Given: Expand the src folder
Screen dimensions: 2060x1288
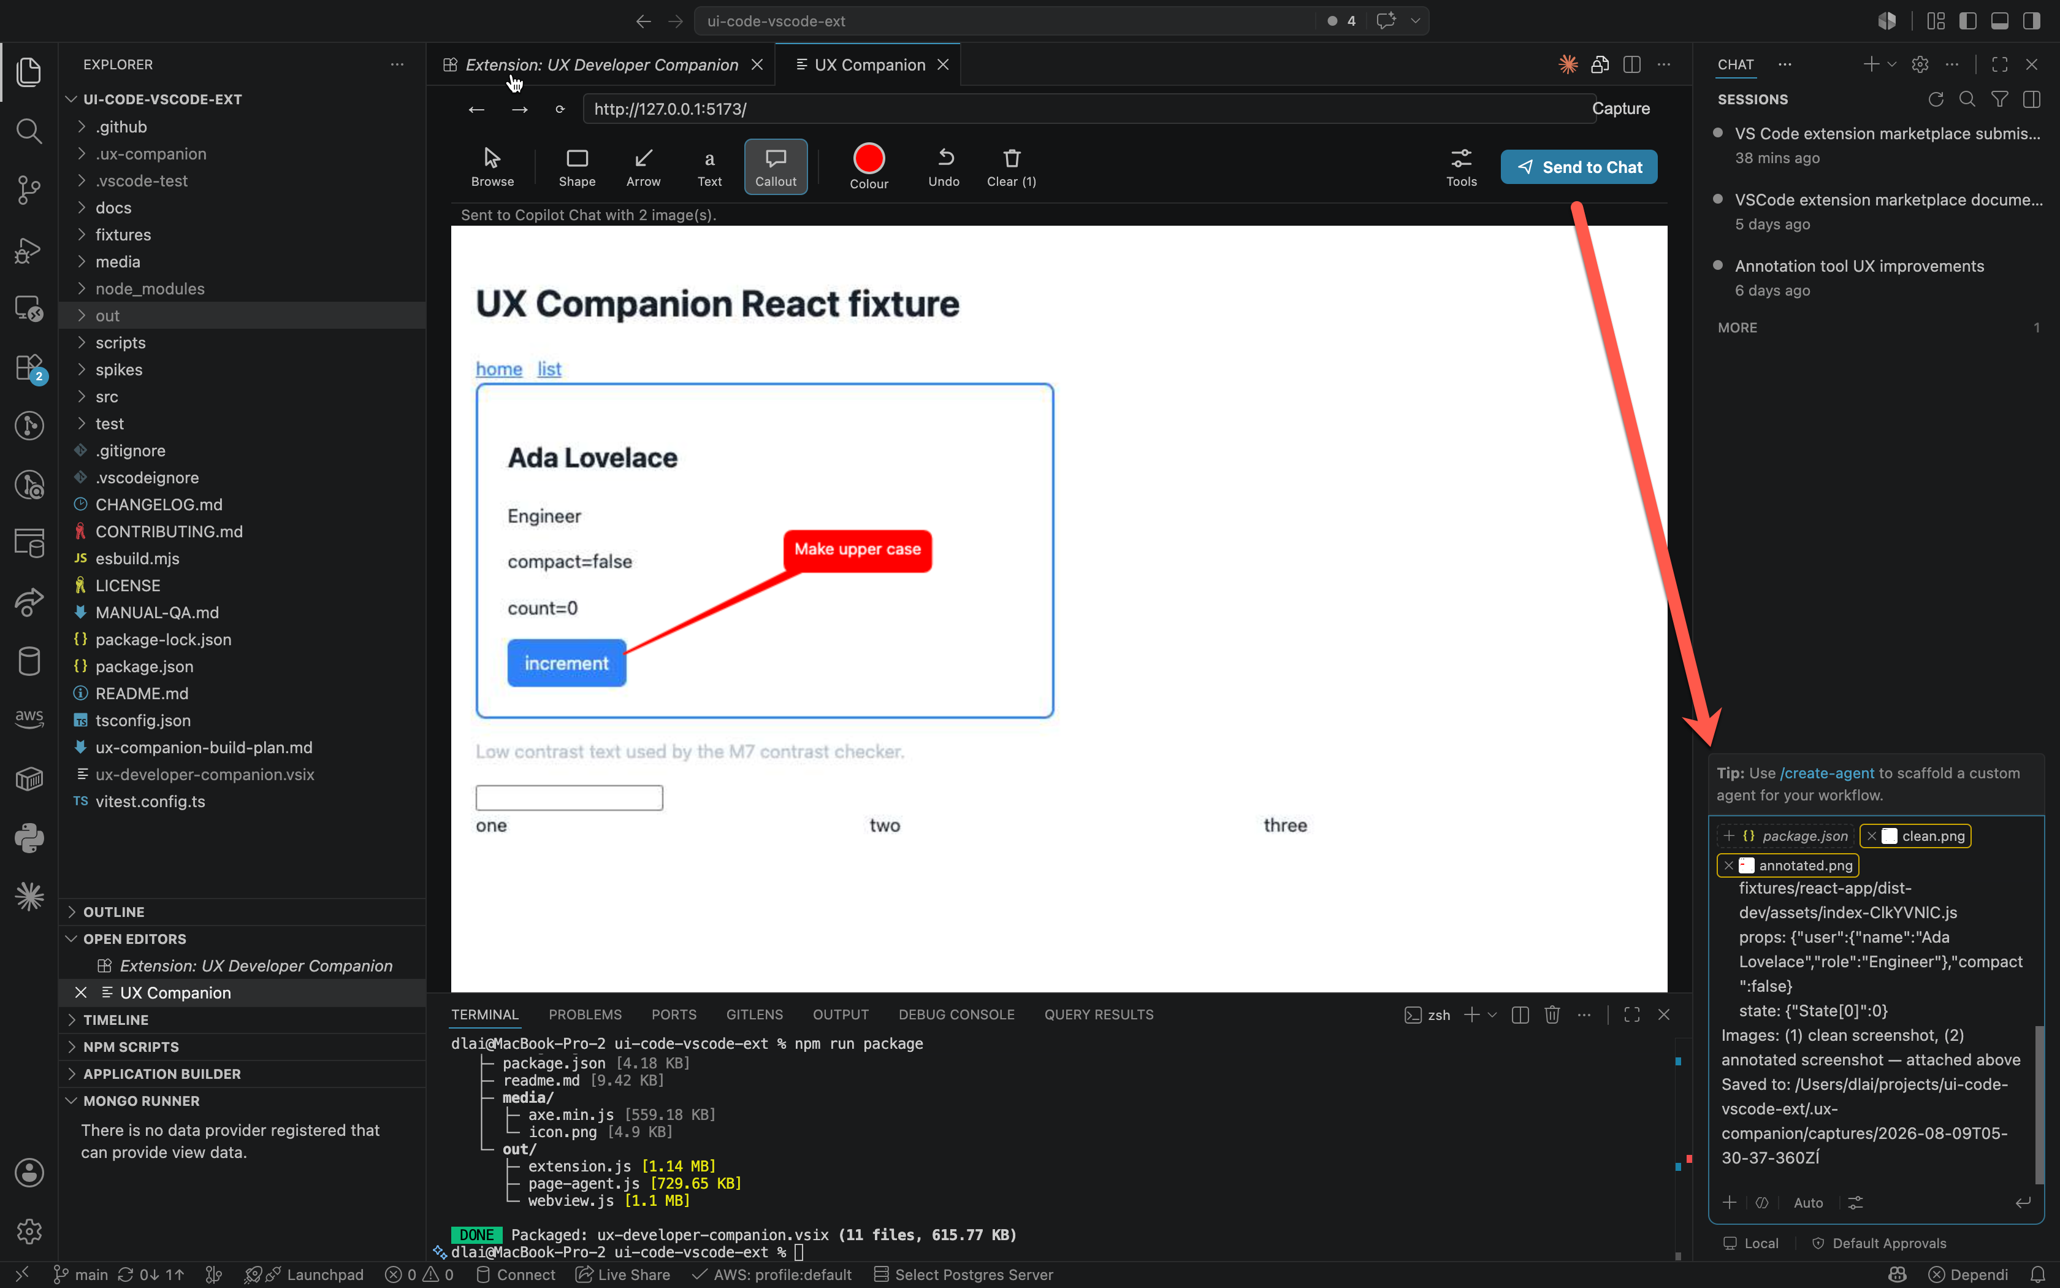Looking at the screenshot, I should 242,397.
